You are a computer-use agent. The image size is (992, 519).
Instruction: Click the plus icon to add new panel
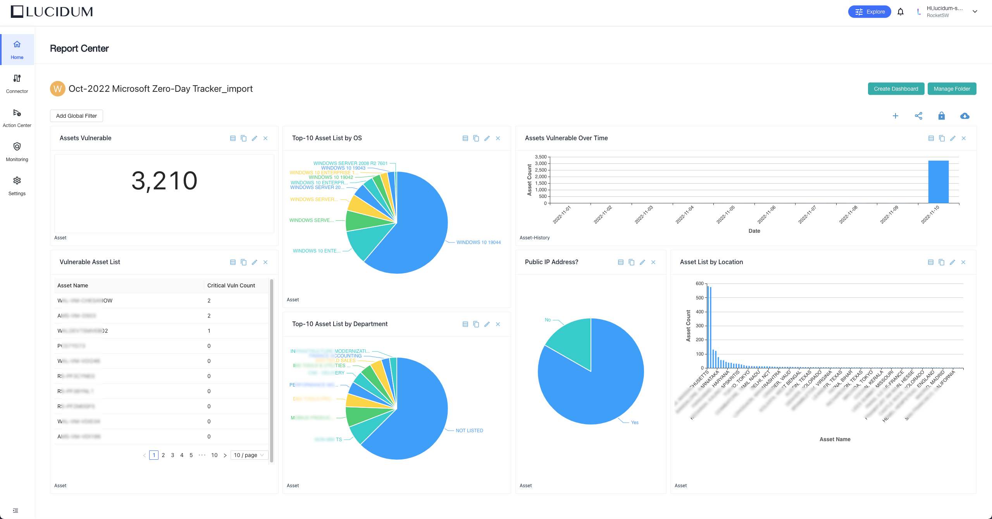(x=896, y=116)
